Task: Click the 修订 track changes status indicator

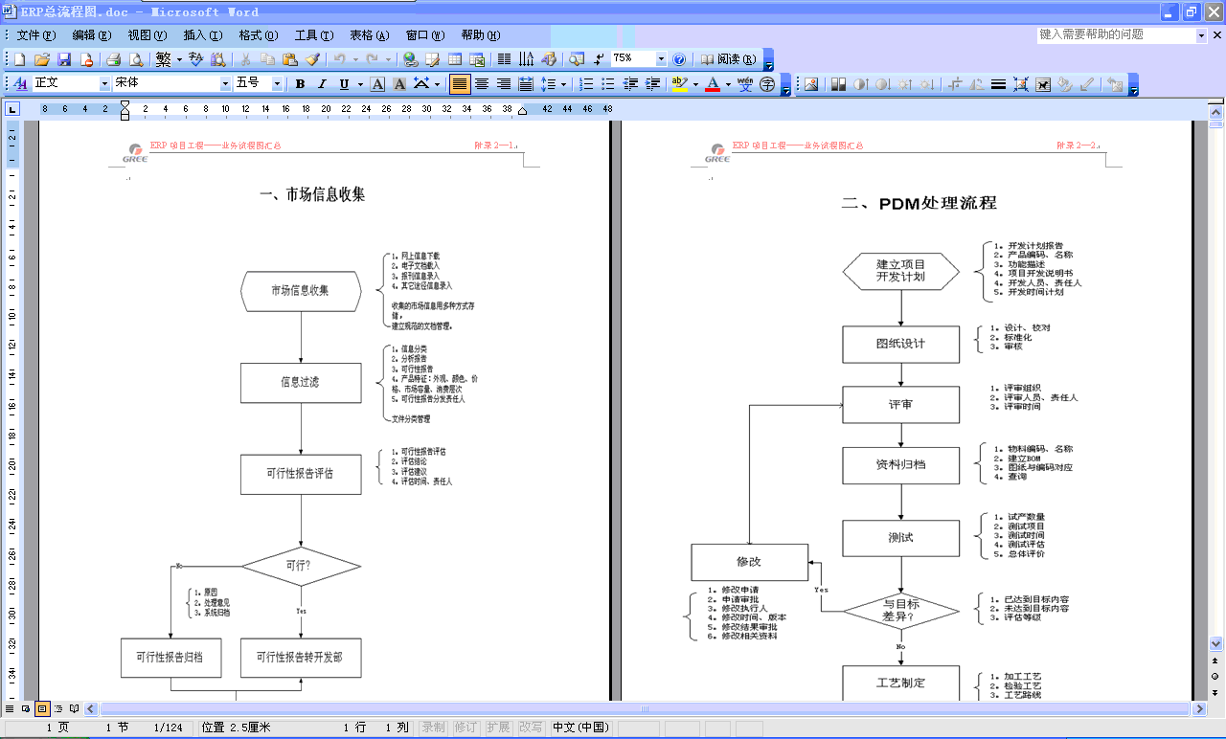Action: pyautogui.click(x=465, y=728)
